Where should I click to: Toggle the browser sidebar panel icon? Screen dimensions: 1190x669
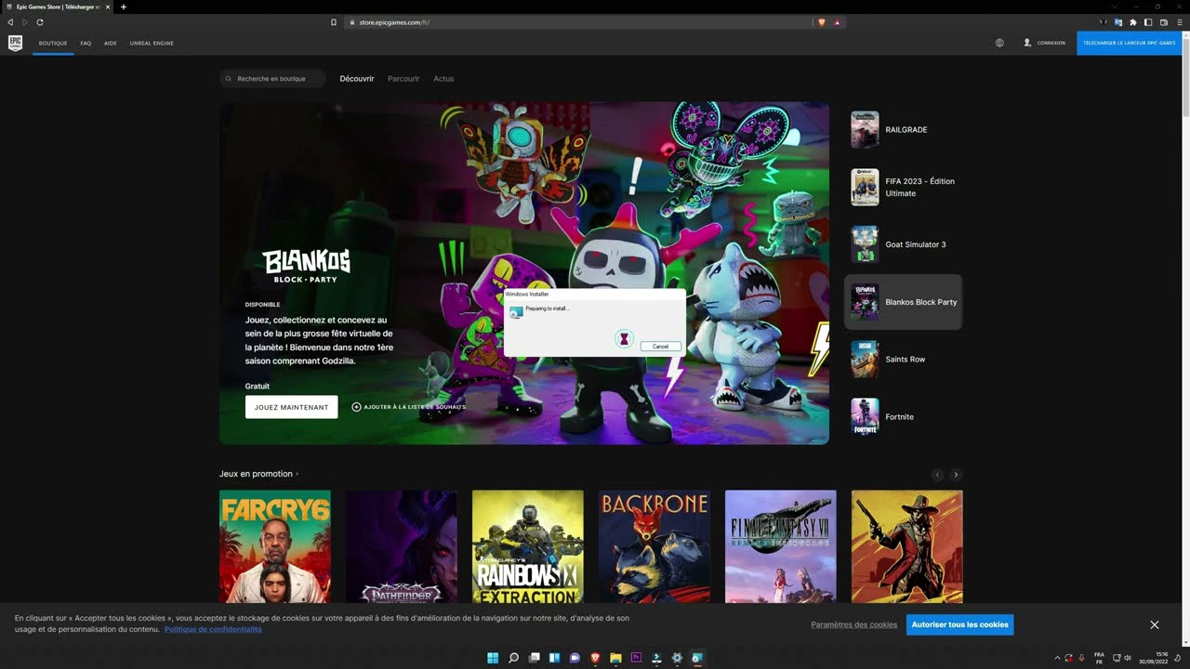pos(1148,22)
